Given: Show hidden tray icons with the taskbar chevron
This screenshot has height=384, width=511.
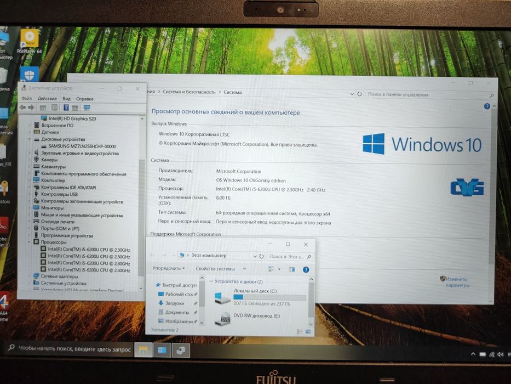Looking at the screenshot, I should coord(473,354).
